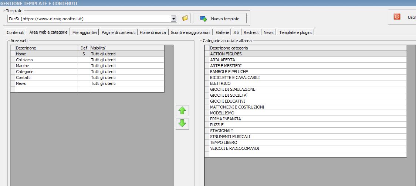Image resolution: width=416 pixels, height=186 pixels.
Task: Select the Siti tab
Action: point(236,32)
